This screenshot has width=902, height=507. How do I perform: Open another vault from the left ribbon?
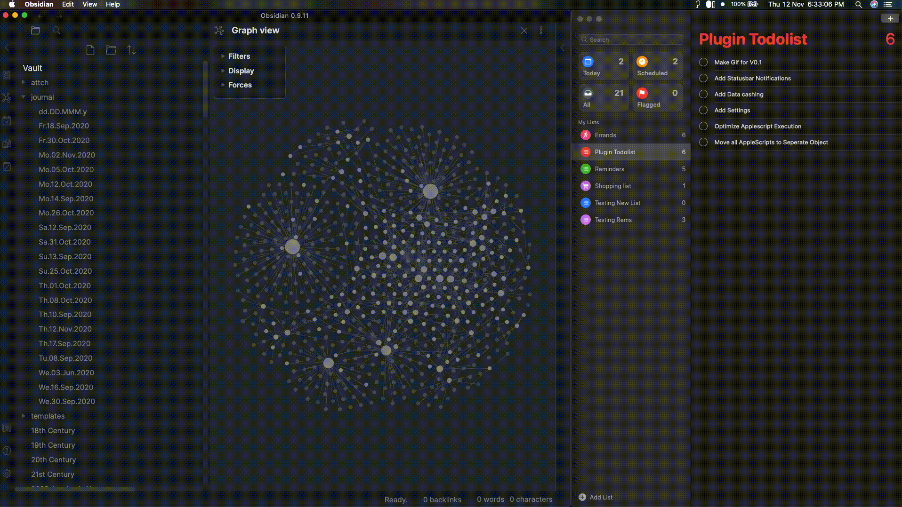tap(7, 428)
